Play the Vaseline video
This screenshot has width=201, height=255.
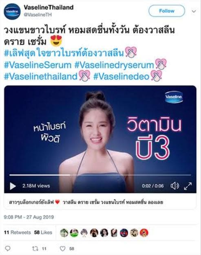(13, 186)
